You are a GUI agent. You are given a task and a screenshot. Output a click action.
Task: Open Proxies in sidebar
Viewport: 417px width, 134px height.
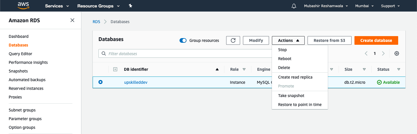point(15,97)
